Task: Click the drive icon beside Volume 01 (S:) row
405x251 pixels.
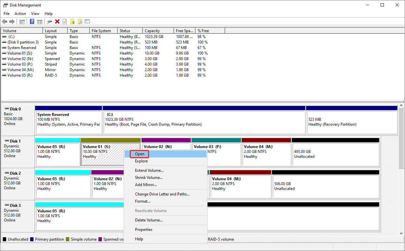Action: 4,53
